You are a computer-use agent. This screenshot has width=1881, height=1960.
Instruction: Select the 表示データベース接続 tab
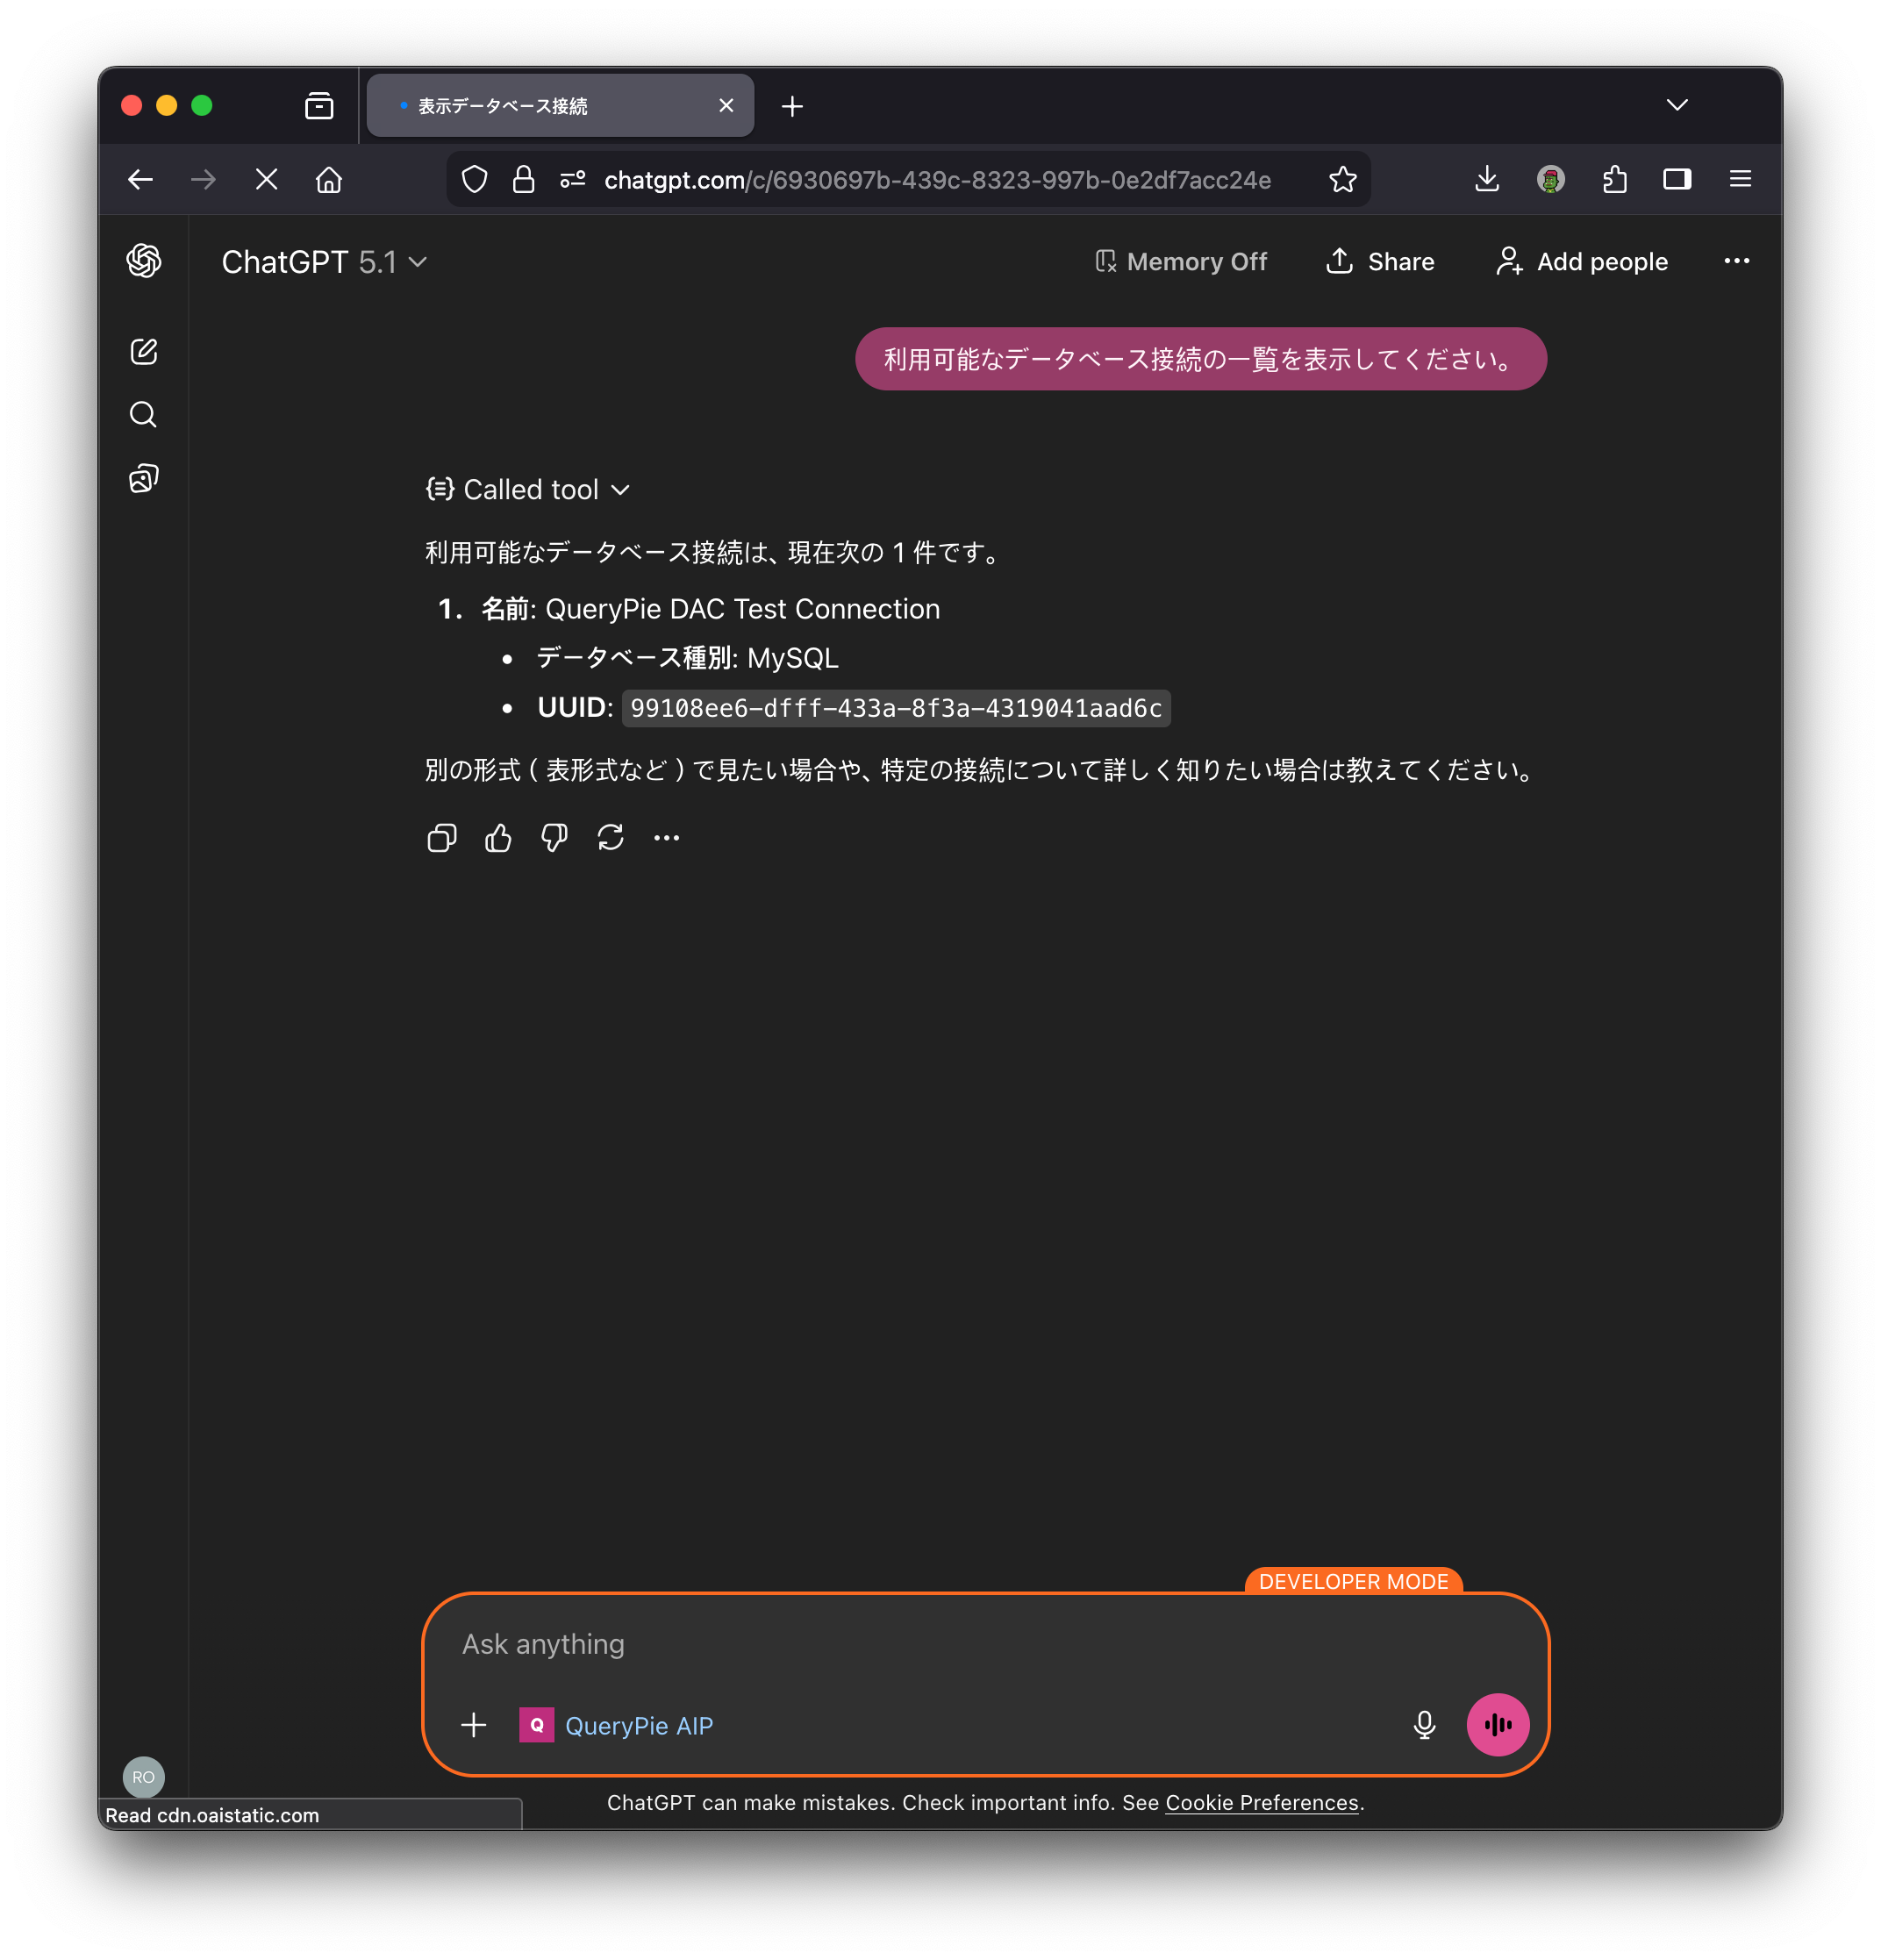click(560, 106)
